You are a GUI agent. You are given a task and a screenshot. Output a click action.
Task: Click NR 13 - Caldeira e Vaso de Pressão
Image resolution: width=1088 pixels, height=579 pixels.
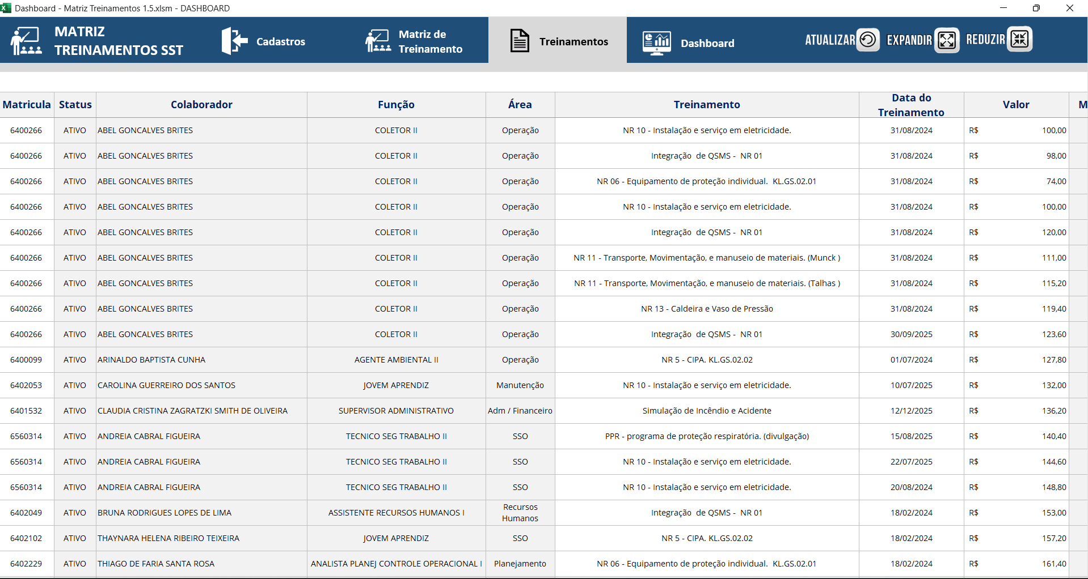[707, 309]
